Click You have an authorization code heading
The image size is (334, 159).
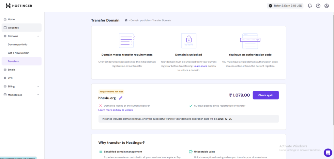[250, 55]
